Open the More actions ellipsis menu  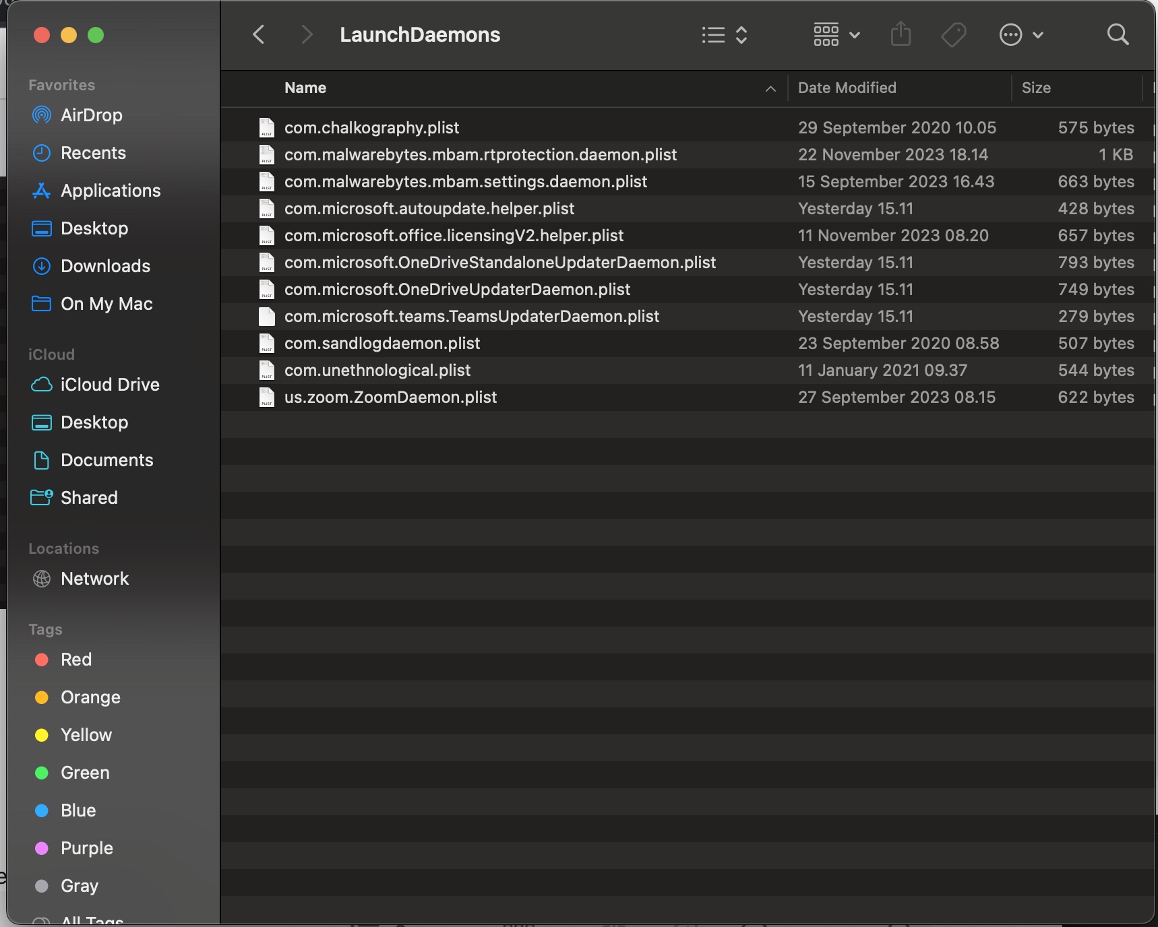[1020, 34]
